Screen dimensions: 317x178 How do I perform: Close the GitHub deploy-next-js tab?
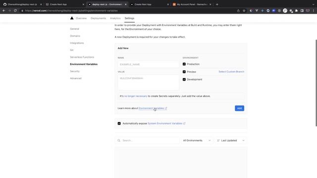41,4
